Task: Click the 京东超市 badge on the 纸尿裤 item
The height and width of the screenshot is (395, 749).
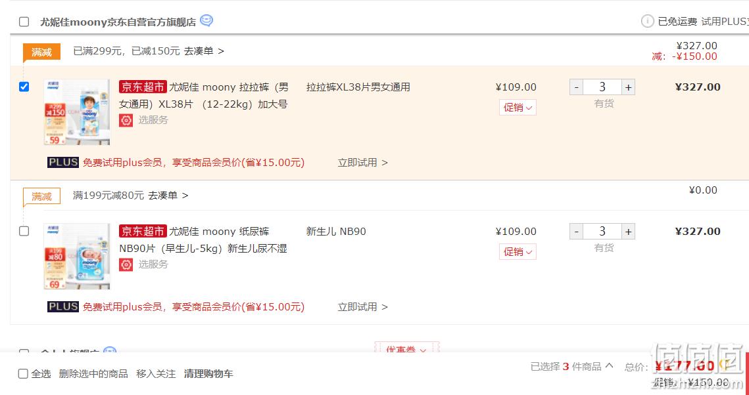Action: 143,231
